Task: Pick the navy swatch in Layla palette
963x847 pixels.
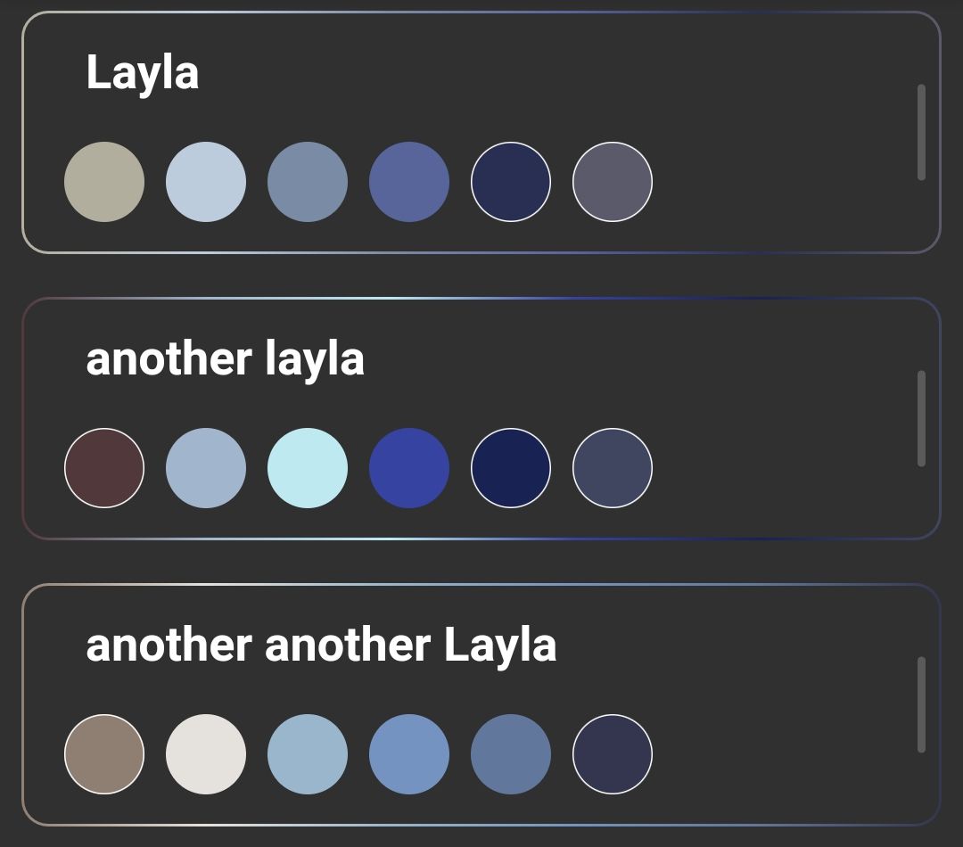Action: [x=511, y=182]
